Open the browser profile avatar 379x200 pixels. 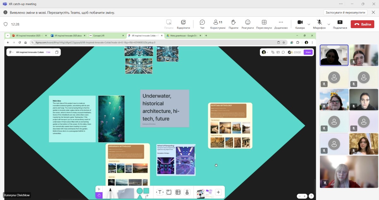[x=306, y=42]
